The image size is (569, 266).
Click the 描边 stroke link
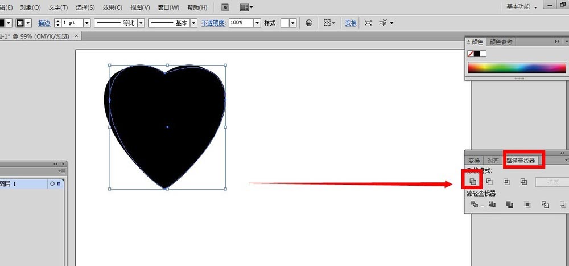pyautogui.click(x=44, y=23)
